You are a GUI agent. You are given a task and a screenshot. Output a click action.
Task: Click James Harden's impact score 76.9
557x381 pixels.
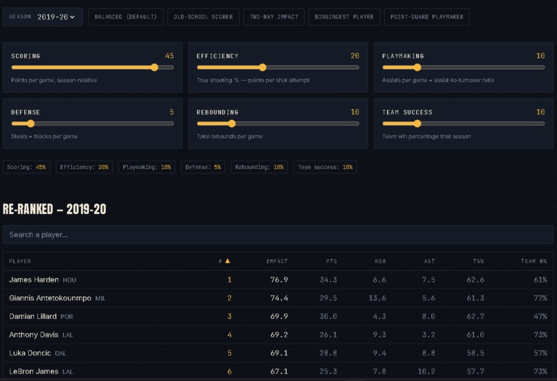pos(279,280)
